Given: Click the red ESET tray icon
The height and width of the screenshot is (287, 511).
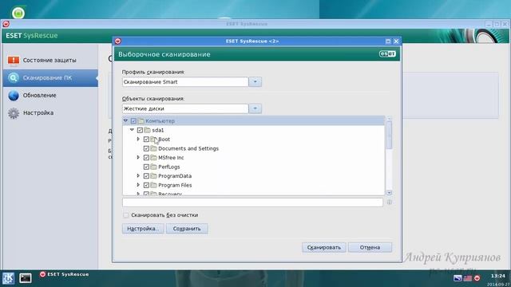Looking at the screenshot, I should pyautogui.click(x=477, y=278).
